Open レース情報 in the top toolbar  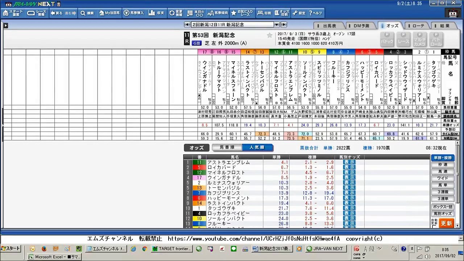(x=37, y=13)
